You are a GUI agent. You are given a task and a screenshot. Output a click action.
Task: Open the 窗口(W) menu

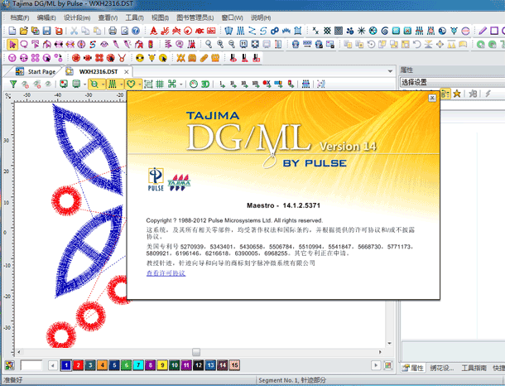click(232, 17)
